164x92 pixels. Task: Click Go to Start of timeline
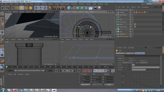(x=56, y=71)
